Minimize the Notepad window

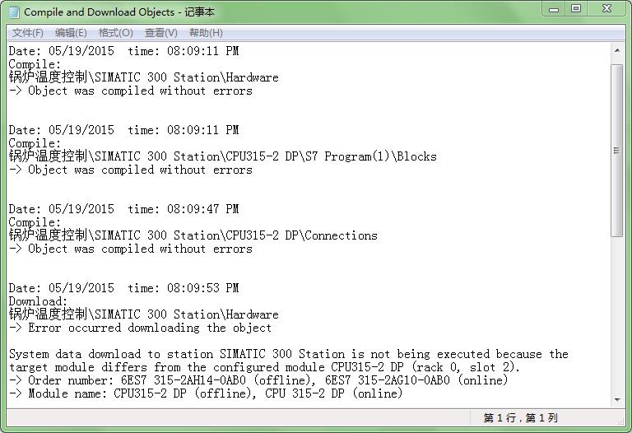pos(554,9)
